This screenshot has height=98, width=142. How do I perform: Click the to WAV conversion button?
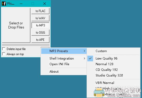(x=40, y=18)
